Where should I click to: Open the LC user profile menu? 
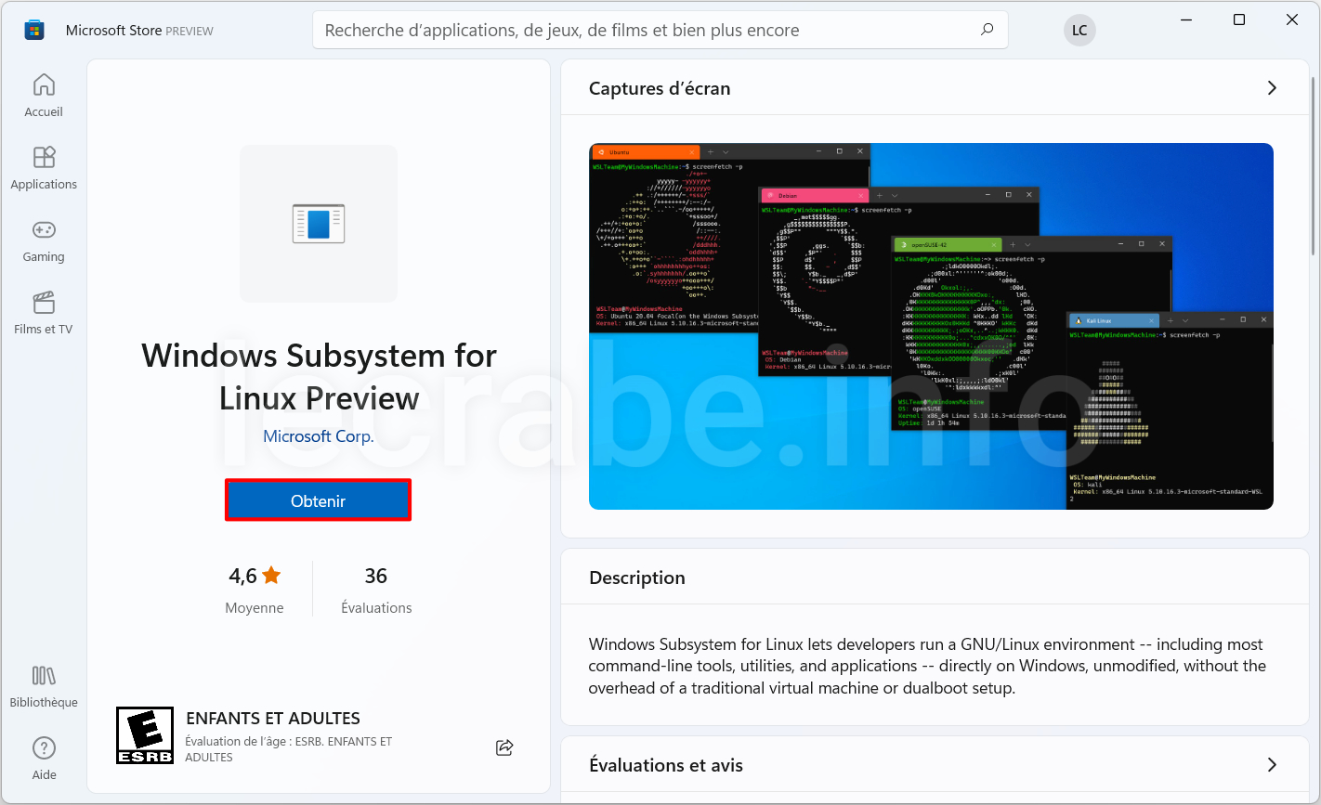[1079, 30]
